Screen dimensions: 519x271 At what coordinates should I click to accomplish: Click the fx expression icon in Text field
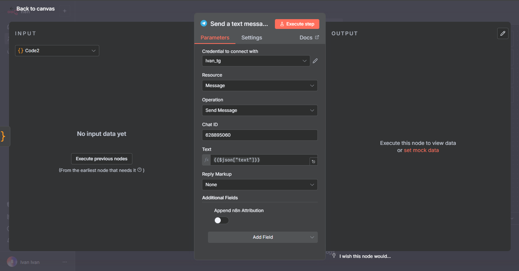(206, 160)
